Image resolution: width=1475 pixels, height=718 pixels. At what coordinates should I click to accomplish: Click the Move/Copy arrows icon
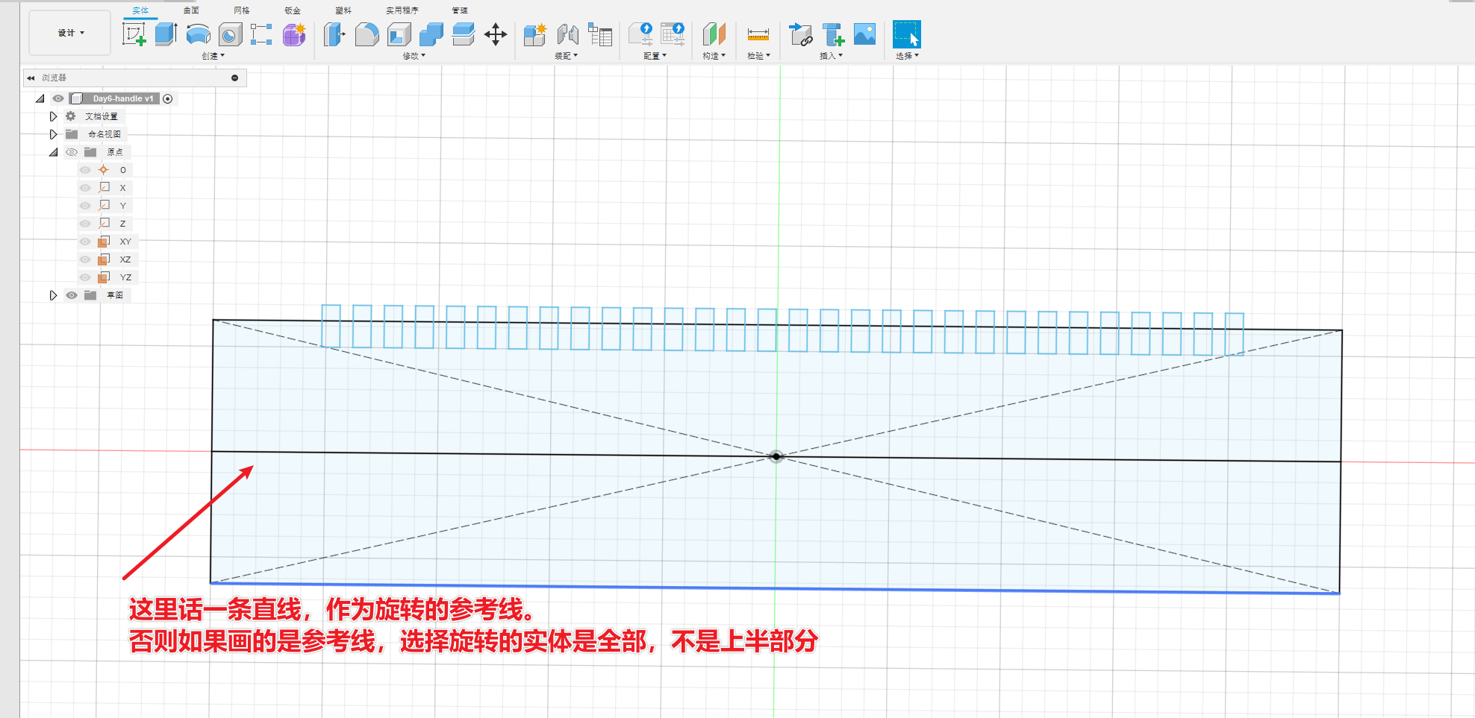coord(496,34)
